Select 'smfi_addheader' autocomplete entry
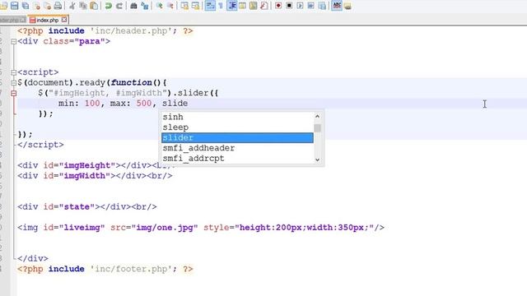Viewport: 527px width, 296px height. pyautogui.click(x=198, y=148)
